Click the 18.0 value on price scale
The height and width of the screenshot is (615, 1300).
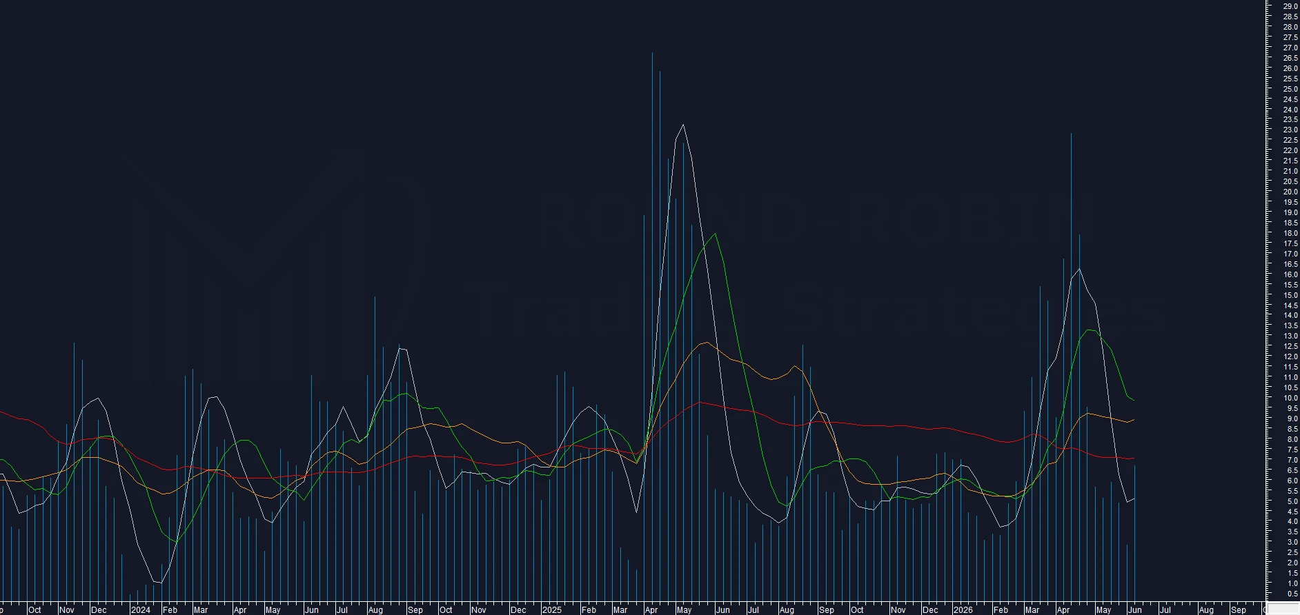[x=1290, y=233]
